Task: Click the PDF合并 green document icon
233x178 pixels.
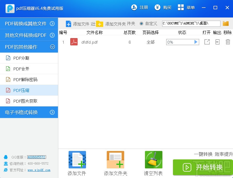Action: 8,69
